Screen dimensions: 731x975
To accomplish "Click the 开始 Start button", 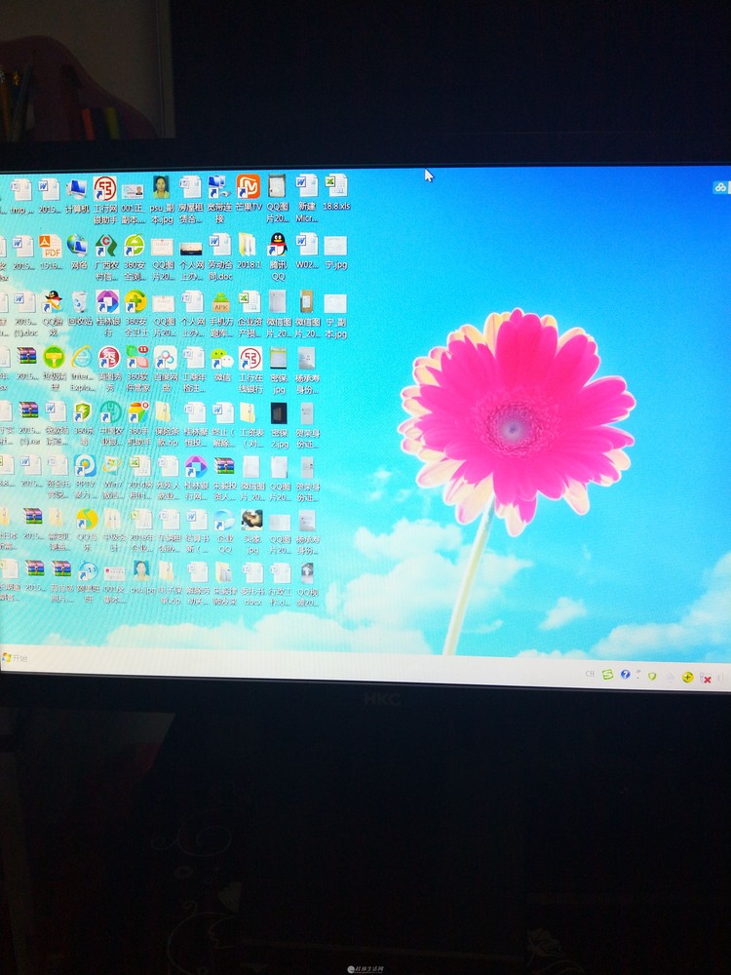I will coord(15,658).
